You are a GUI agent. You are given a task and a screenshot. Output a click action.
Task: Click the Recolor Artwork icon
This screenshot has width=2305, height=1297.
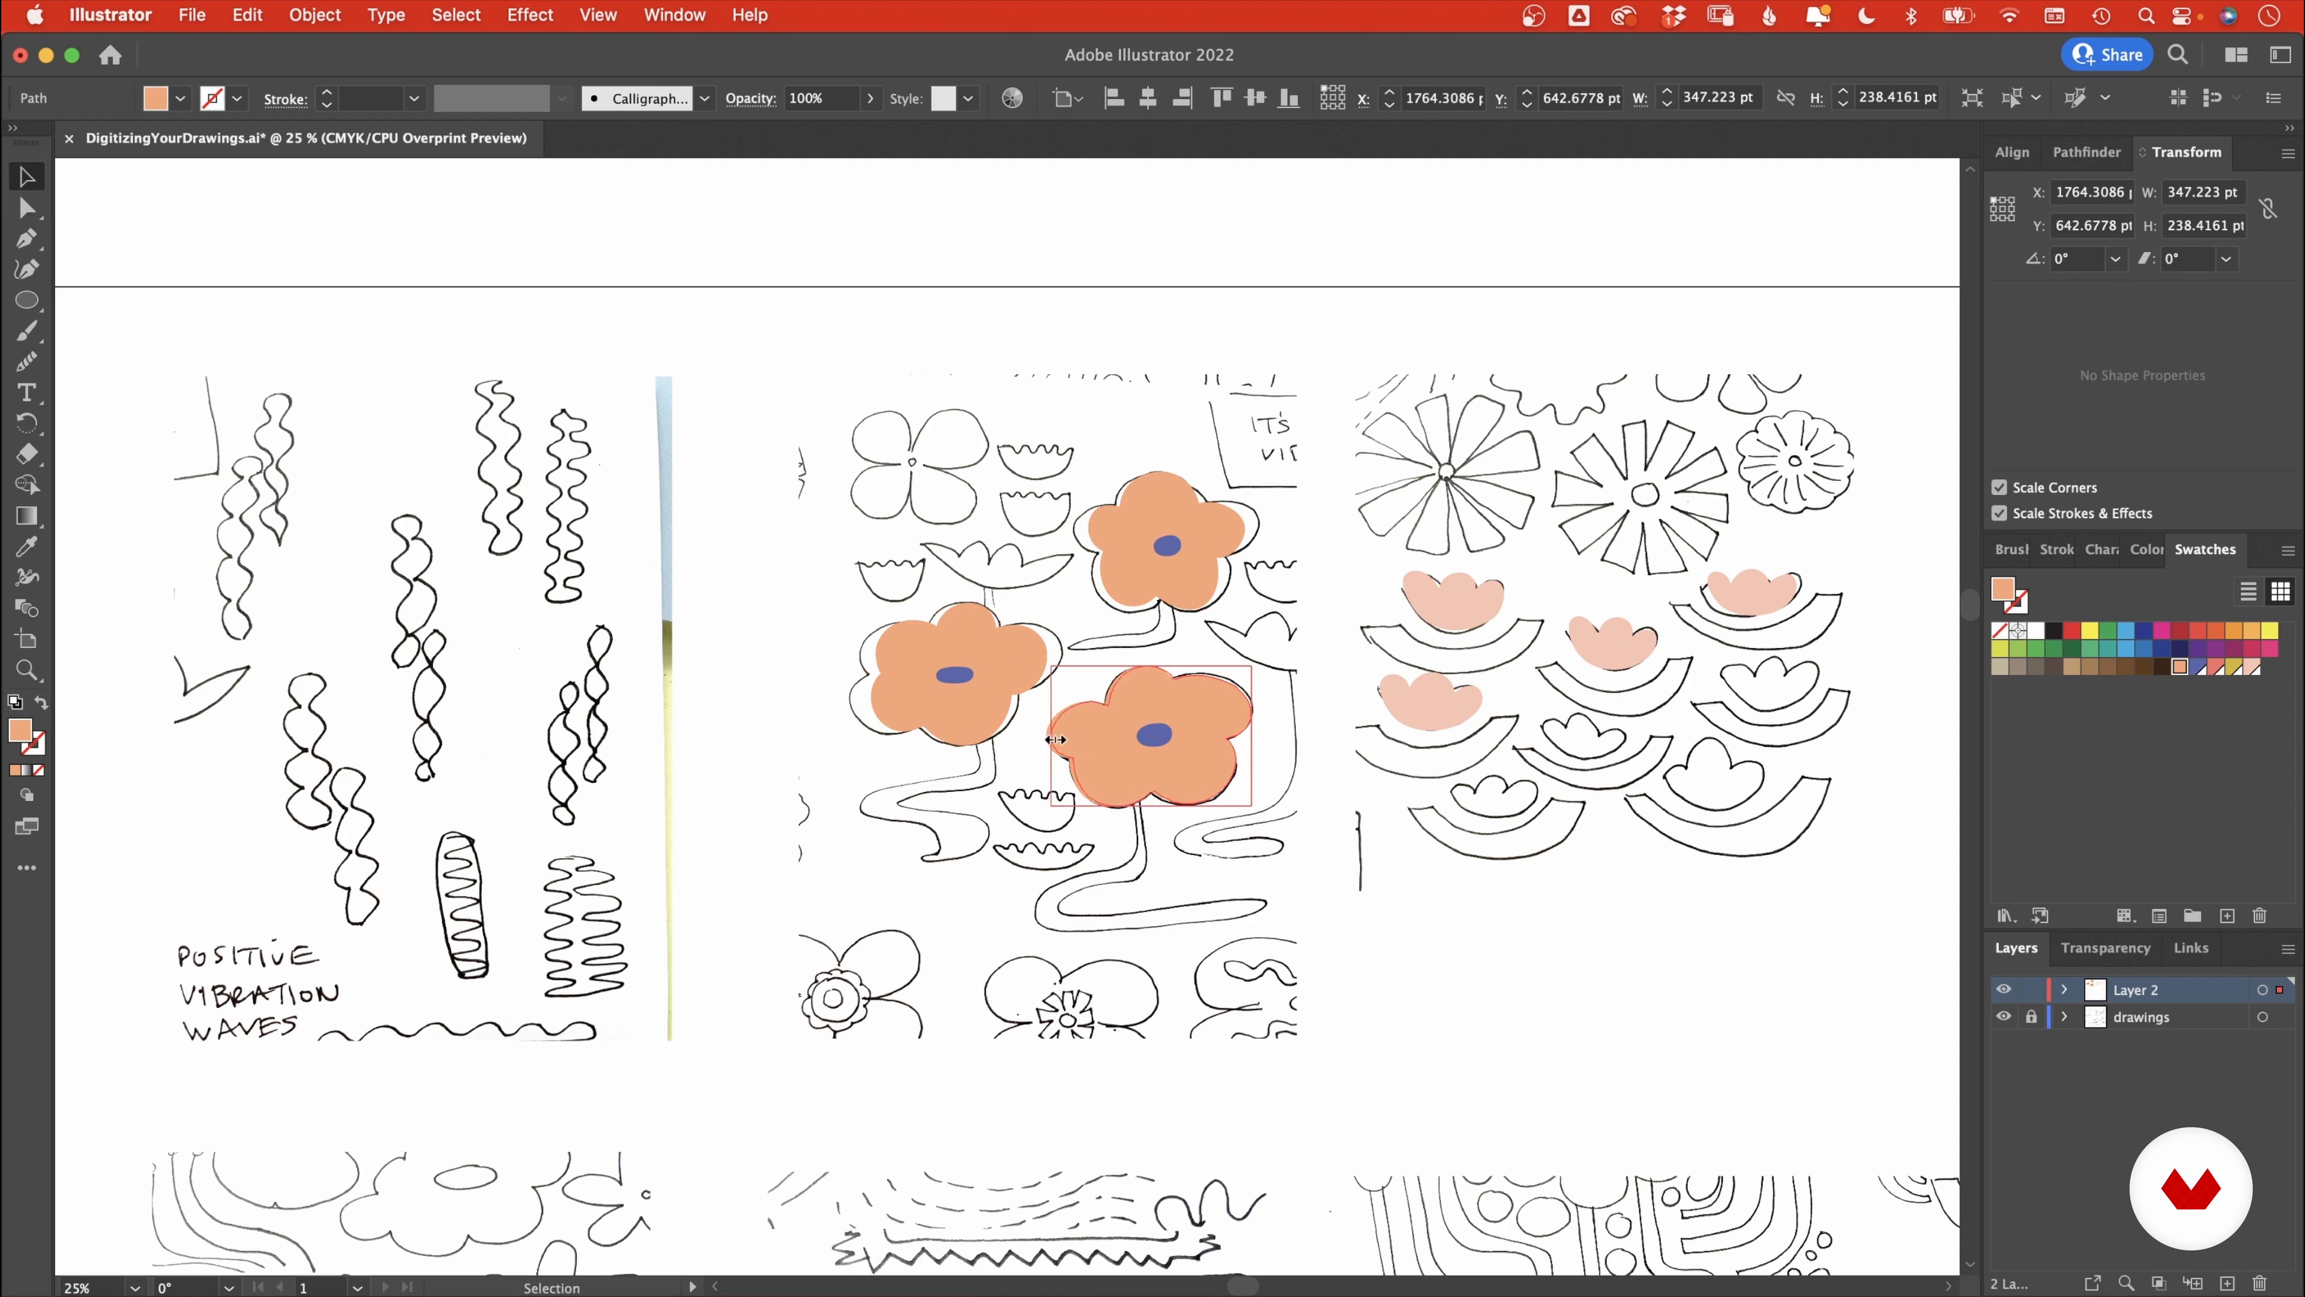click(x=1012, y=98)
